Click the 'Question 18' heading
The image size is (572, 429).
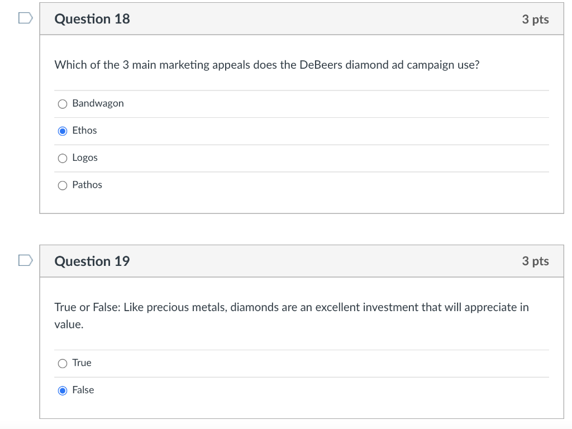(92, 19)
